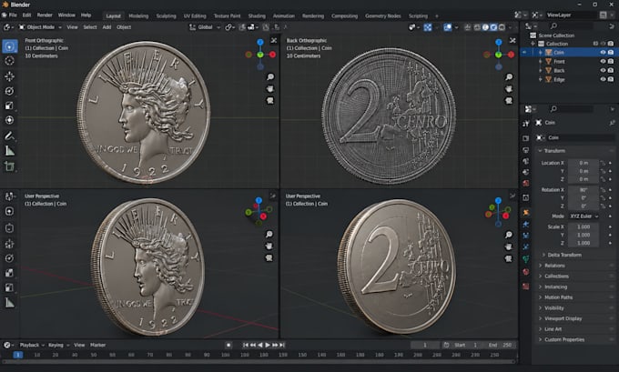Select the Move tool
The width and height of the screenshot is (619, 372).
(9, 76)
